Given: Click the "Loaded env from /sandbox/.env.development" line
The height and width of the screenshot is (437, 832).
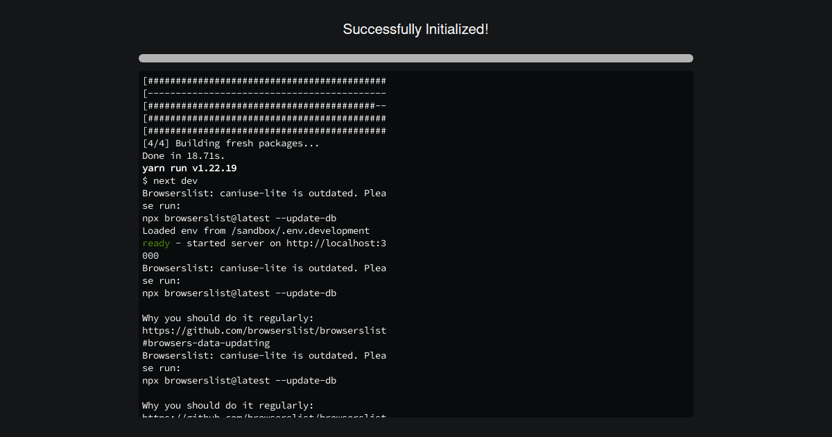Looking at the screenshot, I should click(256, 230).
